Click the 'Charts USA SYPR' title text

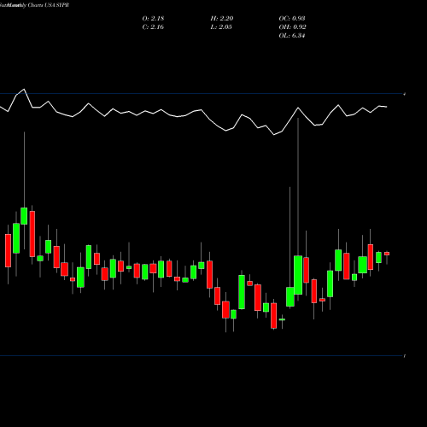click(49, 5)
